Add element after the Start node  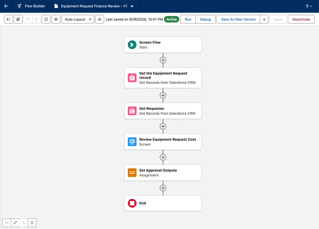[163, 60]
